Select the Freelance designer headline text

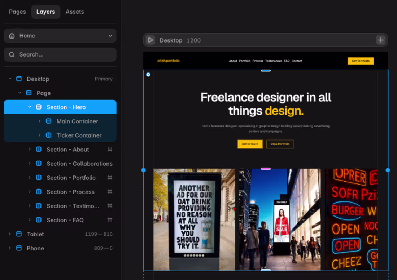click(266, 104)
